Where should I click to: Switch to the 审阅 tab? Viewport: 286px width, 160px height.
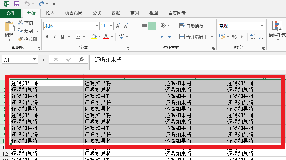tap(135, 13)
